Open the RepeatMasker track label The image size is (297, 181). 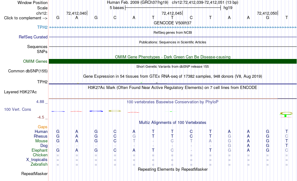(x=34, y=174)
